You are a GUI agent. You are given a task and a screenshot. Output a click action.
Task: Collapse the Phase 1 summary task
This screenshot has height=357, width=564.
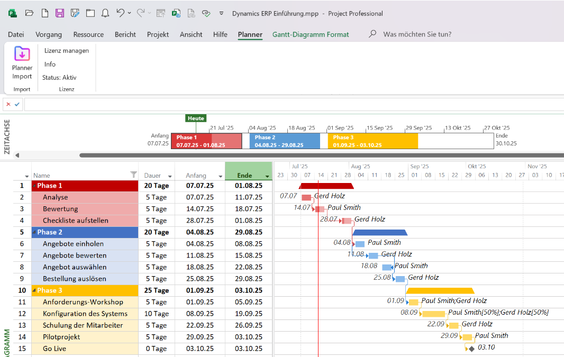34,186
